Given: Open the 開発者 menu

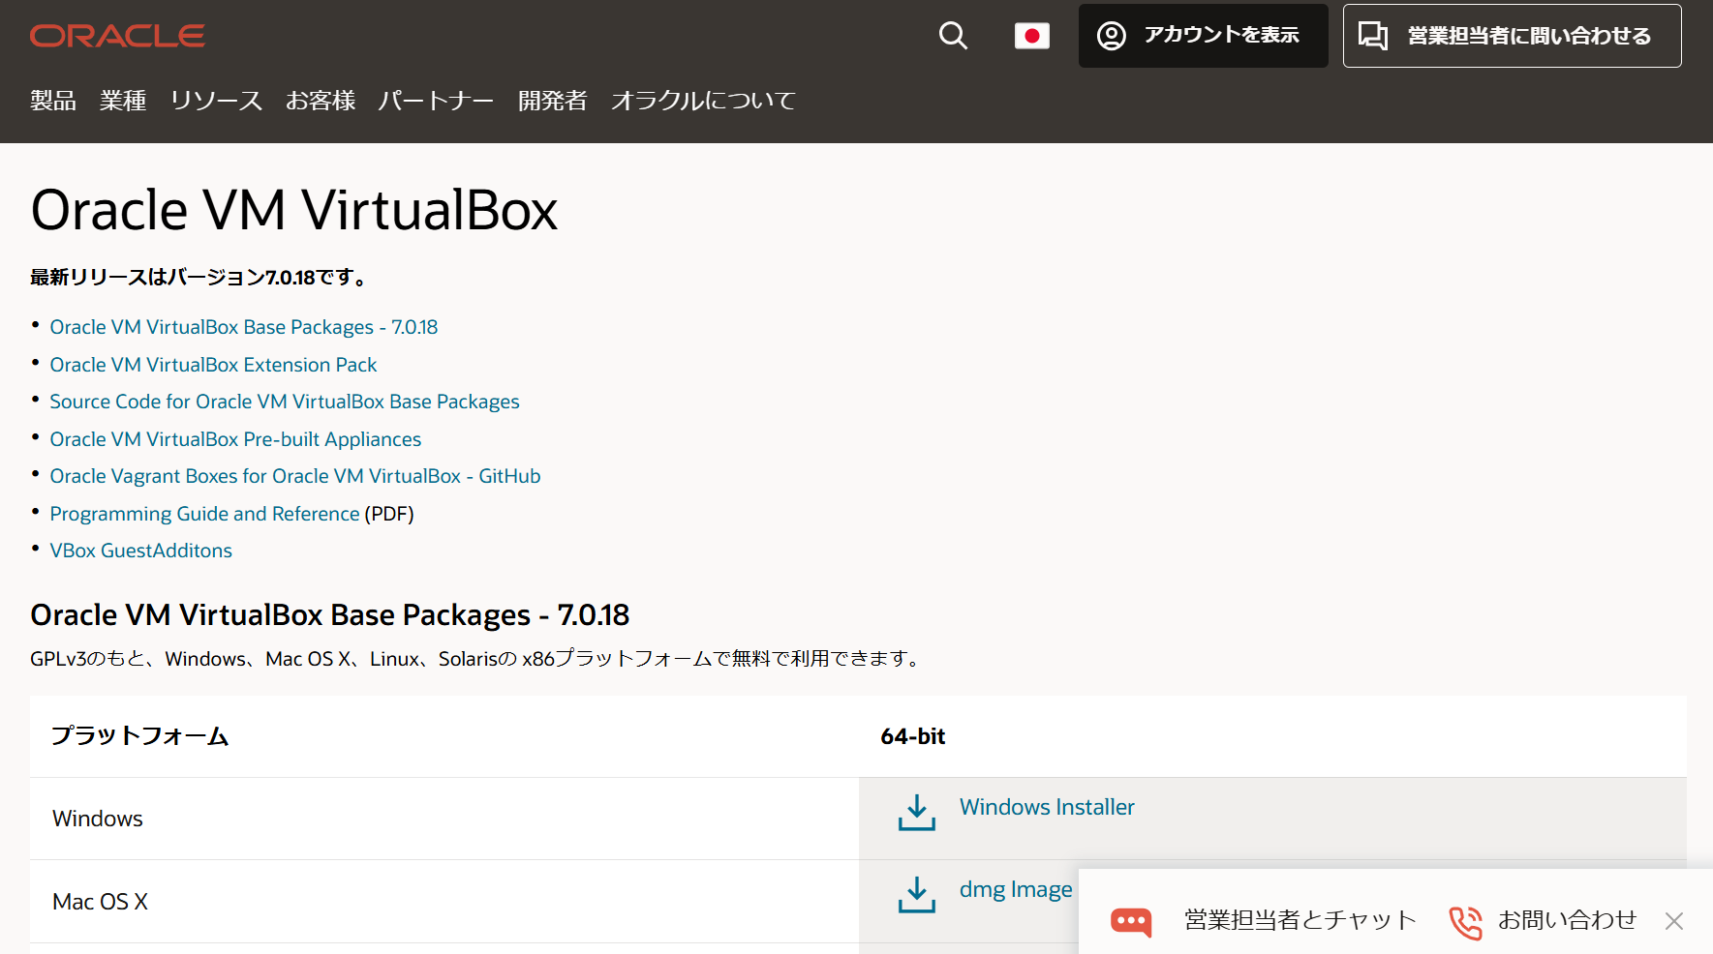Looking at the screenshot, I should (x=553, y=100).
